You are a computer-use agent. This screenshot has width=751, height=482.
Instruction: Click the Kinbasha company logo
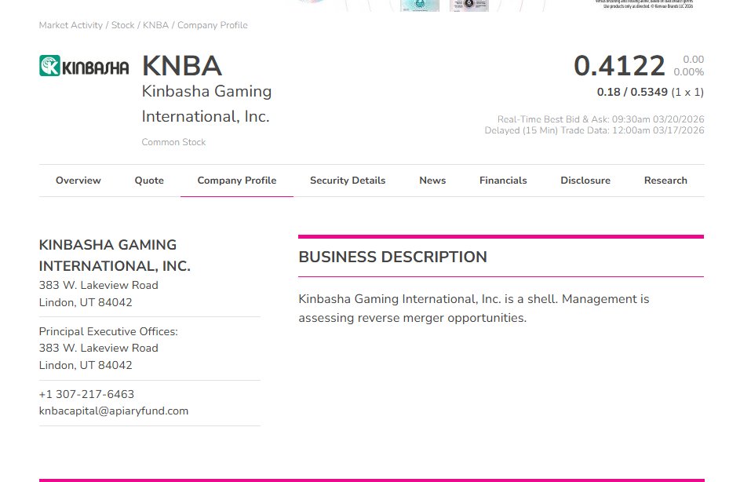[x=84, y=66]
